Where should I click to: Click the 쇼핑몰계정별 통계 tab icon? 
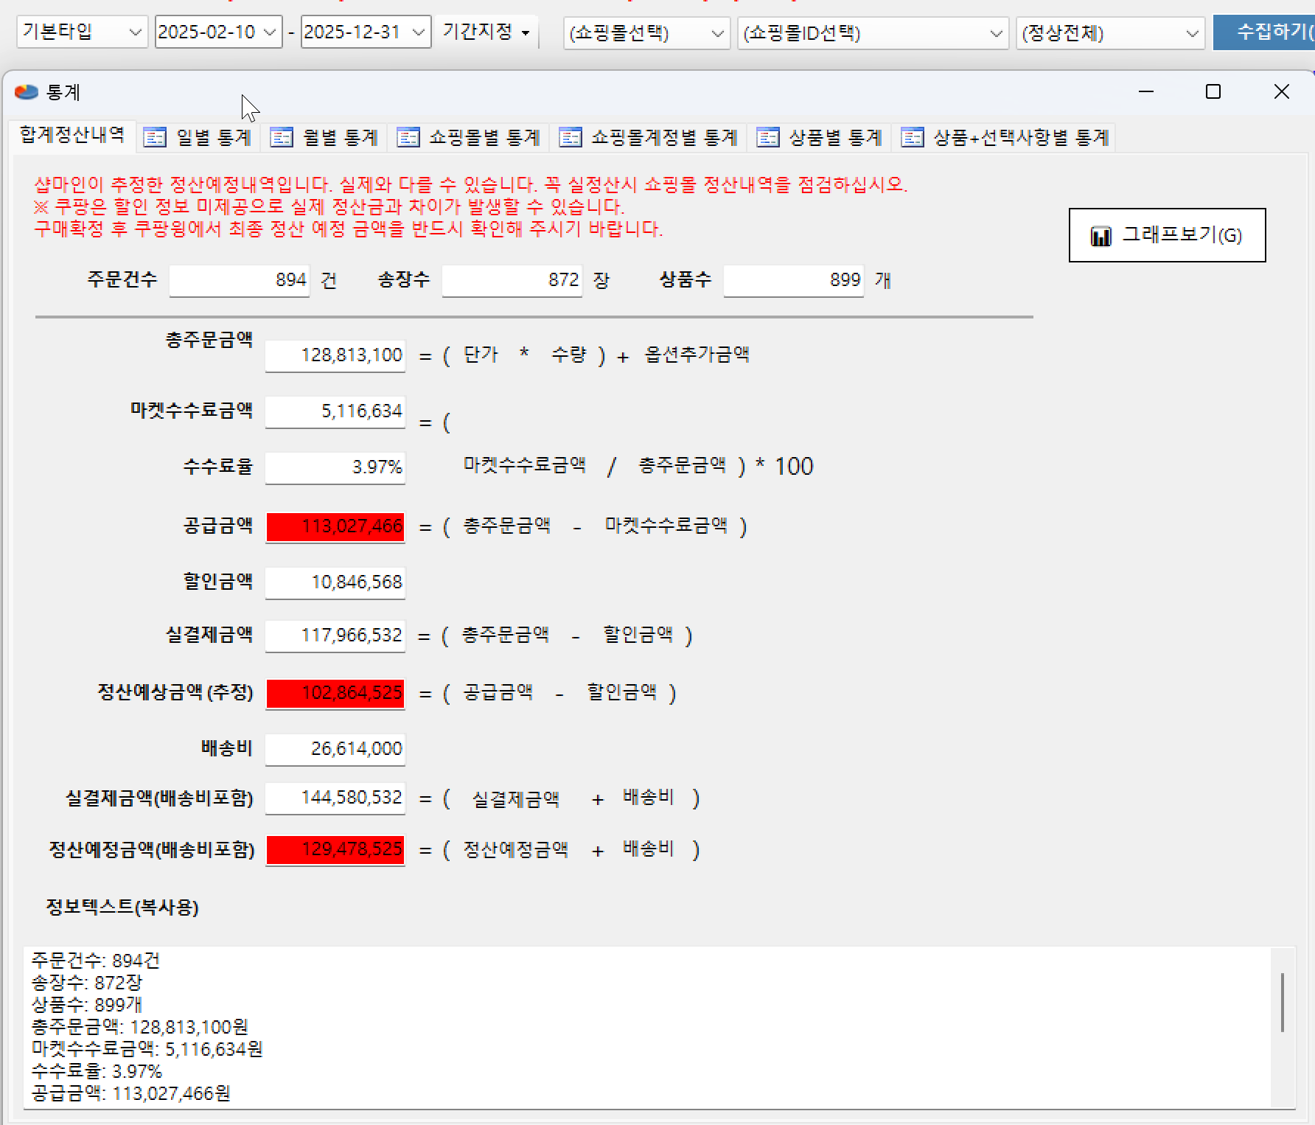[571, 138]
